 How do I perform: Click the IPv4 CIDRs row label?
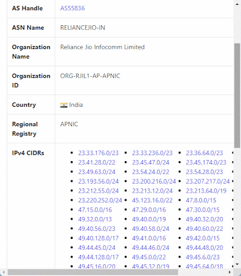[28, 153]
